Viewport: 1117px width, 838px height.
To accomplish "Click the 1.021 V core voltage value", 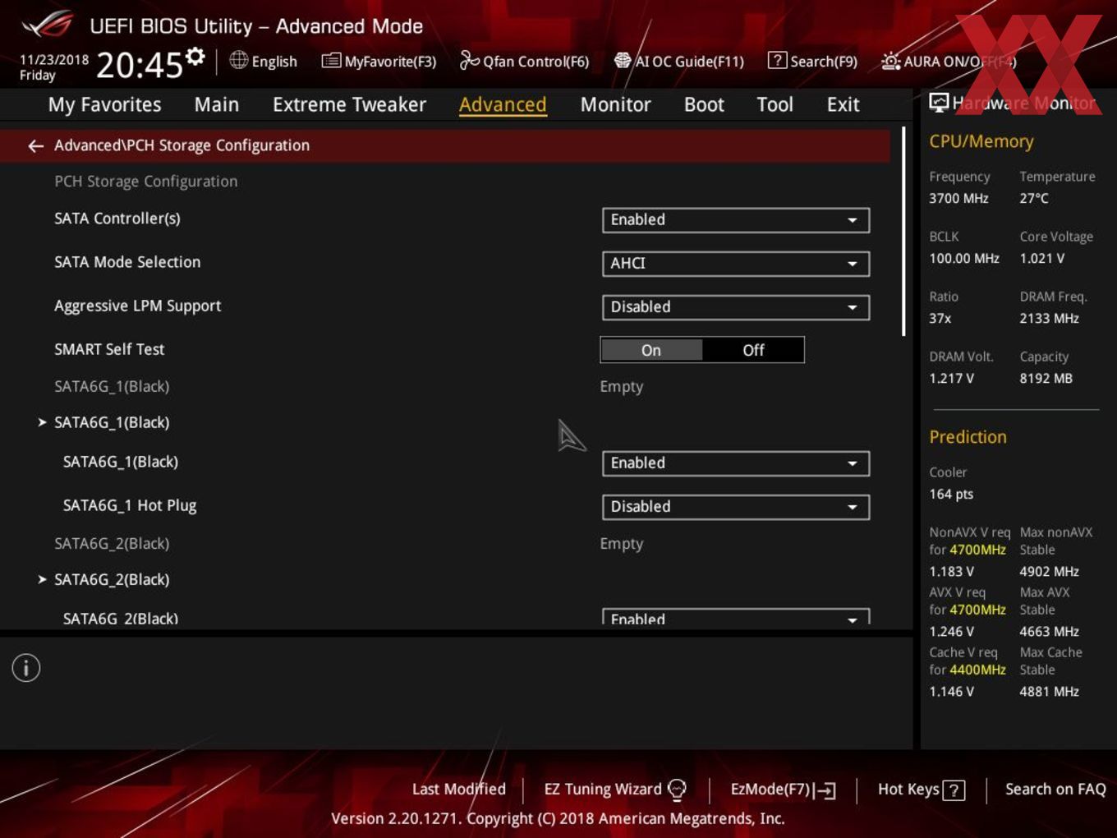I will 1041,258.
